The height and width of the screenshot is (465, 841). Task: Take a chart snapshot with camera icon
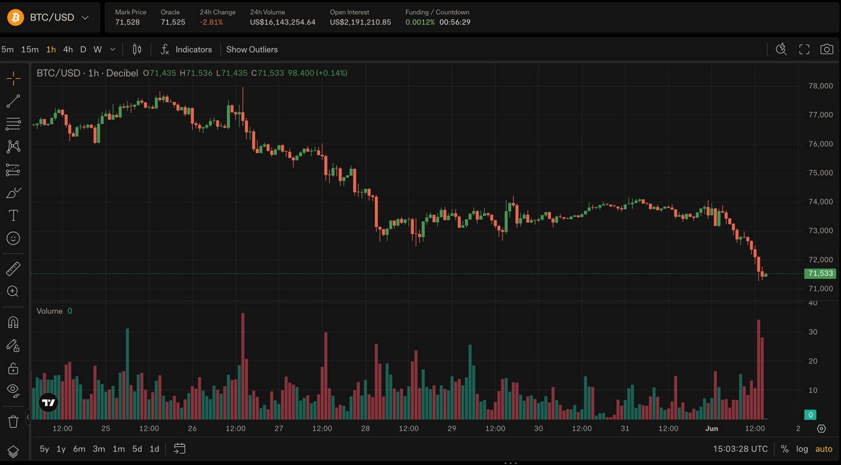coord(827,49)
